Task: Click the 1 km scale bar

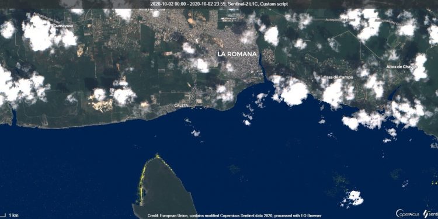Action: pyautogui.click(x=10, y=215)
